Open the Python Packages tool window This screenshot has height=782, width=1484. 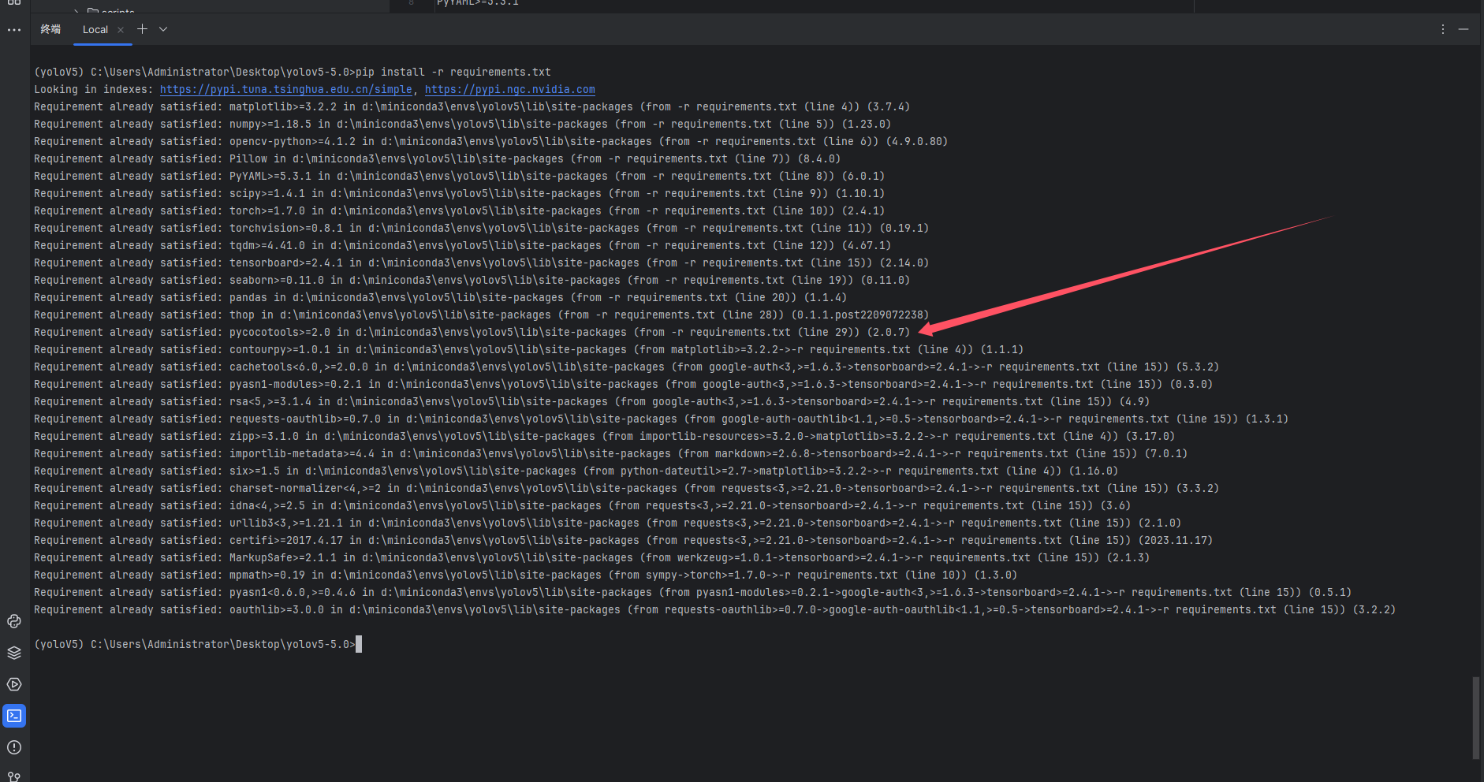14,622
